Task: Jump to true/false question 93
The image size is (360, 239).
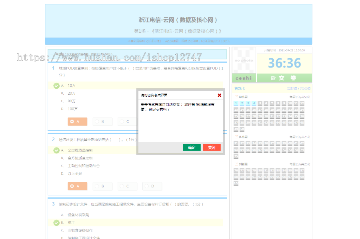Action: [x=266, y=177]
